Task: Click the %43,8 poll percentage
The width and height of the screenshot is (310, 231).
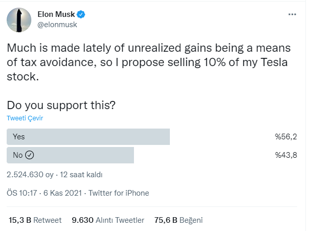Action: click(x=286, y=155)
